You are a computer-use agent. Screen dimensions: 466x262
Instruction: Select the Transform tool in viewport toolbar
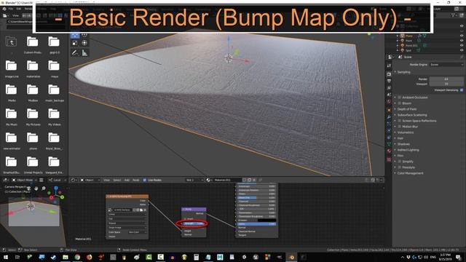84,43
